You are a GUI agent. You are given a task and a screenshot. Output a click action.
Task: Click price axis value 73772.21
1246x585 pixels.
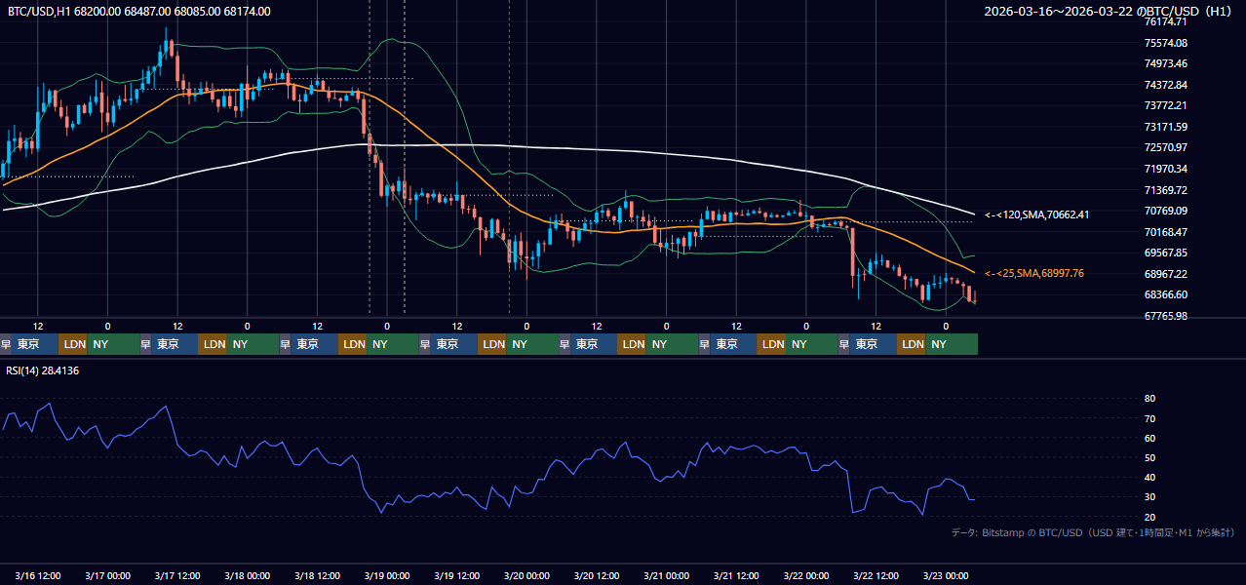[x=1165, y=105]
